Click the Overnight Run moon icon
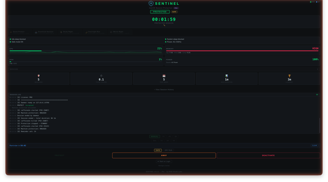This screenshot has height=182, width=328. click(86, 32)
